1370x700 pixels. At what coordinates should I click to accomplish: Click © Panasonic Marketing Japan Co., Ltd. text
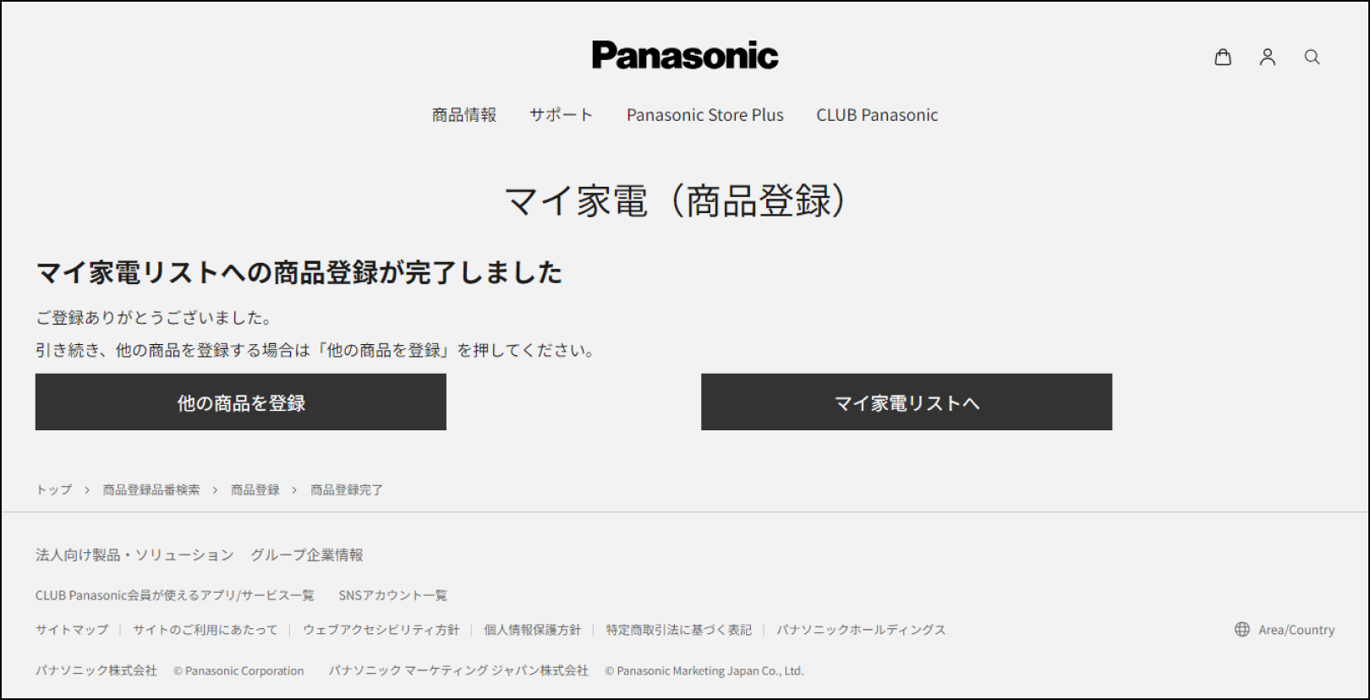pos(704,670)
